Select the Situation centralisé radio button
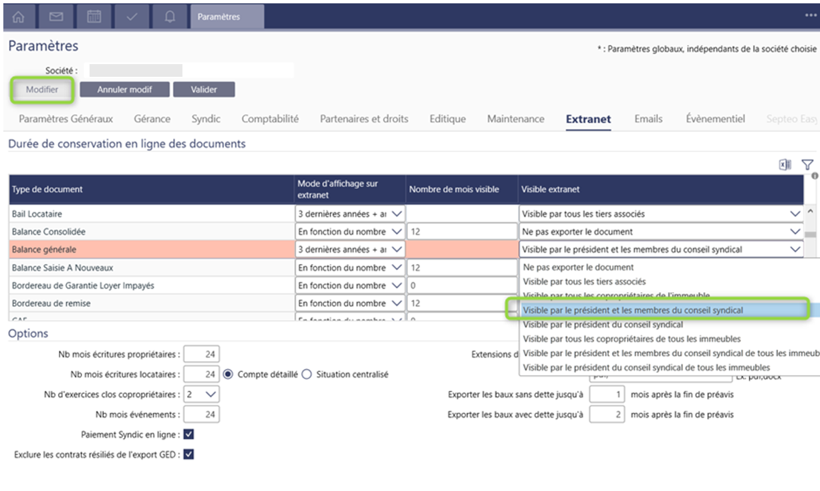 point(307,375)
